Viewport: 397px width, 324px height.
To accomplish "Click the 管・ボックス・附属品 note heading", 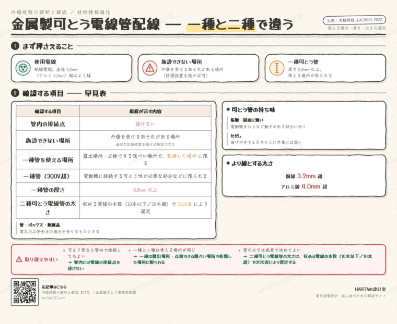I will point(40,225).
